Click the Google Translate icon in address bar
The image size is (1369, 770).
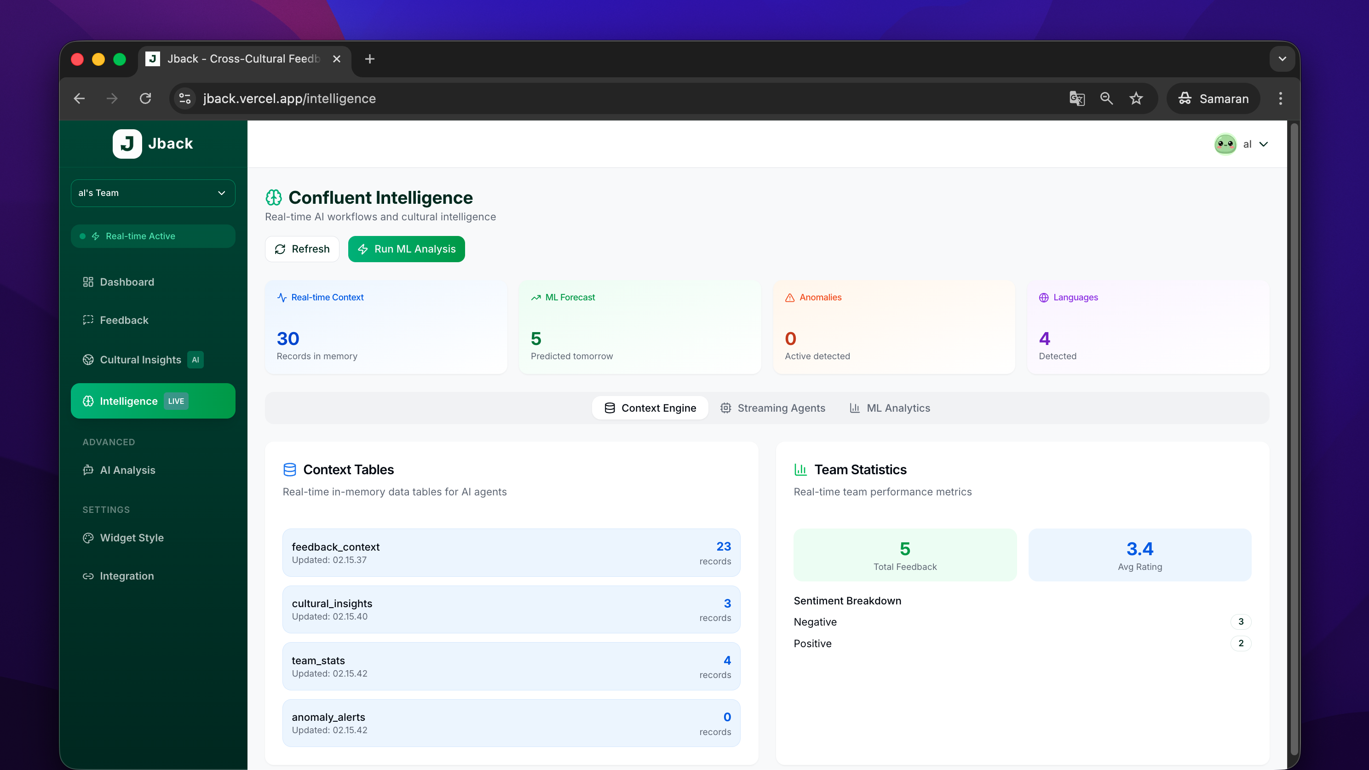click(x=1077, y=98)
